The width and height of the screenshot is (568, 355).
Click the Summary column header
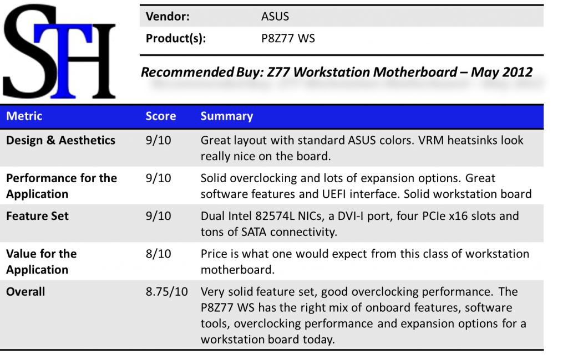tap(226, 116)
